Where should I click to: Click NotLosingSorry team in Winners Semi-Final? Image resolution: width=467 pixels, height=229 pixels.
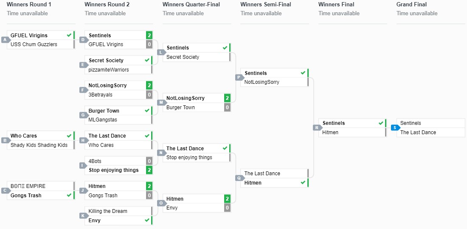pyautogui.click(x=262, y=82)
